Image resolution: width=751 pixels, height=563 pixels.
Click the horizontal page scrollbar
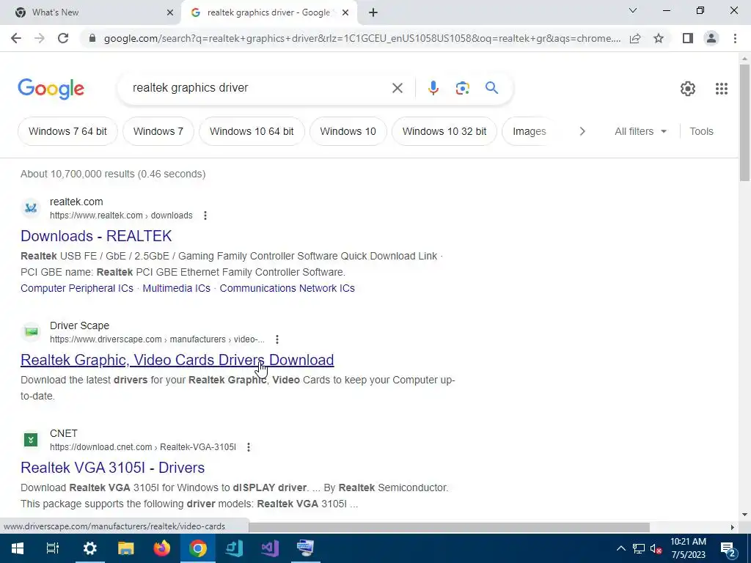pyautogui.click(x=450, y=527)
